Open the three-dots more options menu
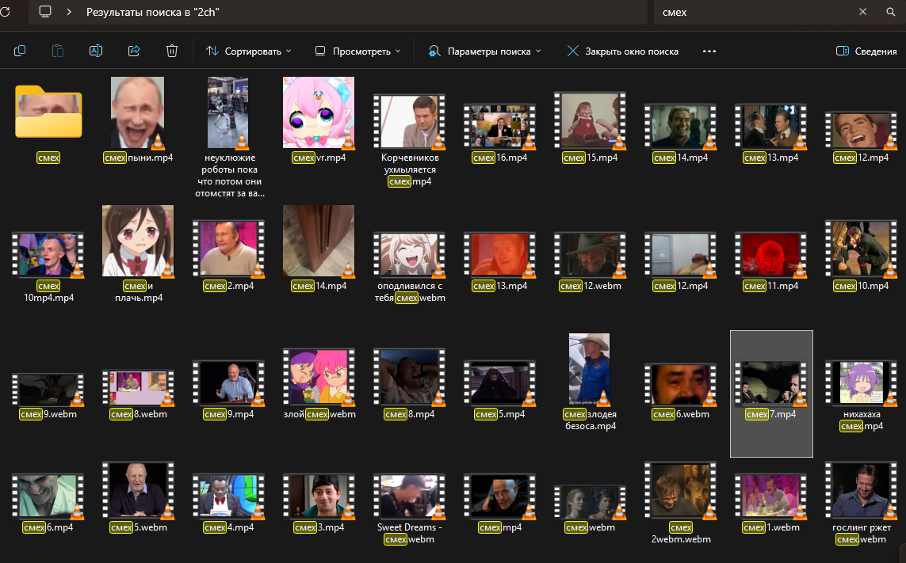Screen dimensions: 906x563 [x=709, y=51]
